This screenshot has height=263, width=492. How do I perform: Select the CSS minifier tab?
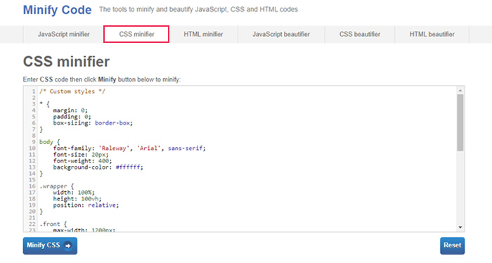pyautogui.click(x=136, y=34)
